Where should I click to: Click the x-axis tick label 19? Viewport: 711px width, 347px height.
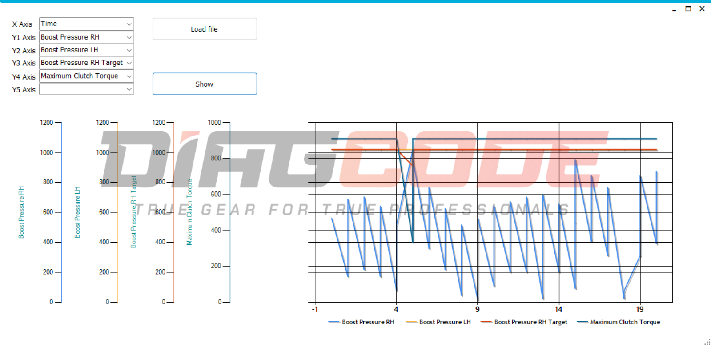pos(640,309)
